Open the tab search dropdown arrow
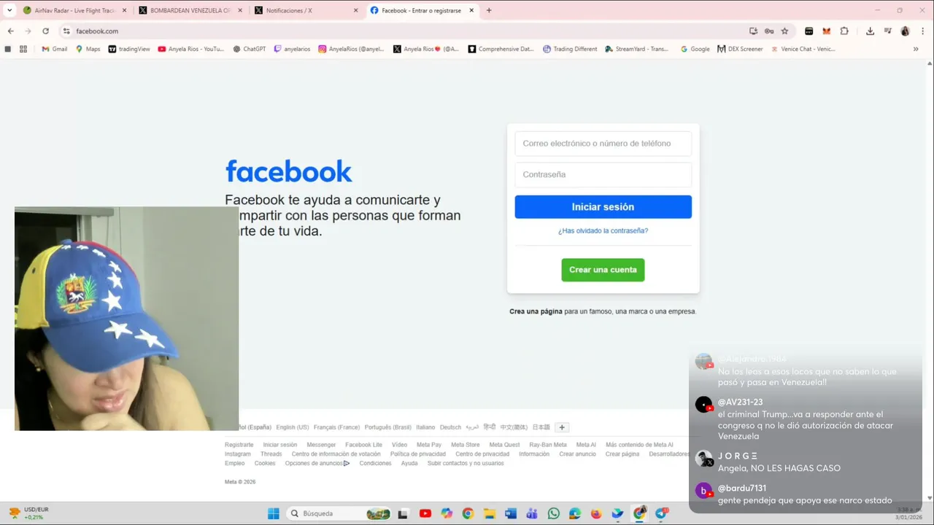This screenshot has width=934, height=525. pyautogui.click(x=9, y=10)
